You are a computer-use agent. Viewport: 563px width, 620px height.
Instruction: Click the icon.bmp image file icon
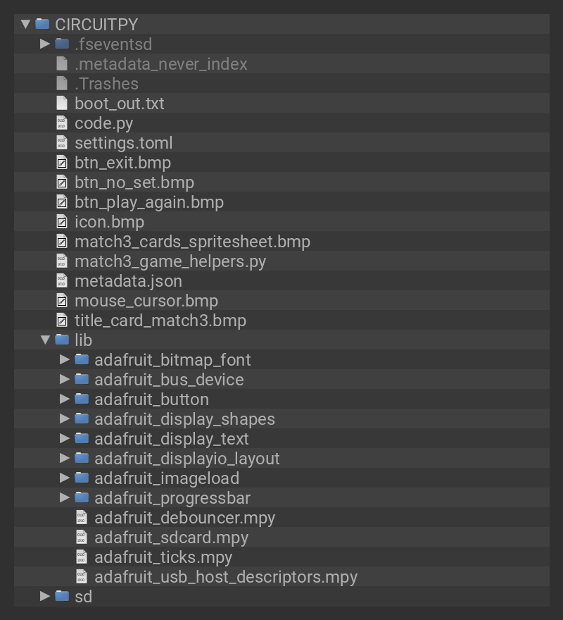click(62, 221)
